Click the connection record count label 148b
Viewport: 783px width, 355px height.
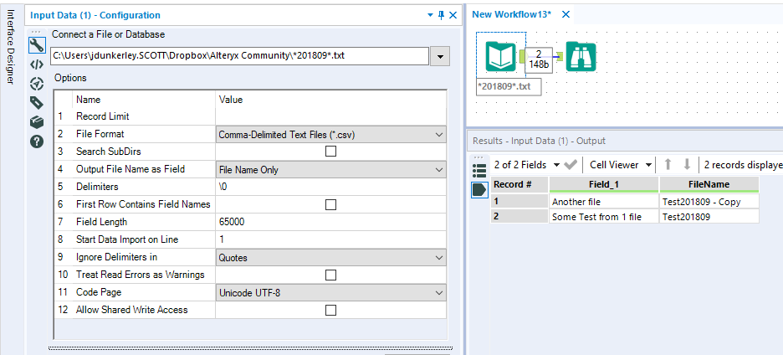click(539, 65)
